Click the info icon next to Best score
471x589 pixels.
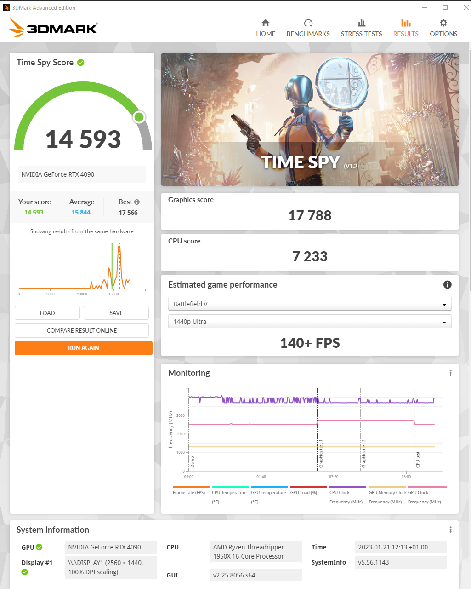pos(137,202)
